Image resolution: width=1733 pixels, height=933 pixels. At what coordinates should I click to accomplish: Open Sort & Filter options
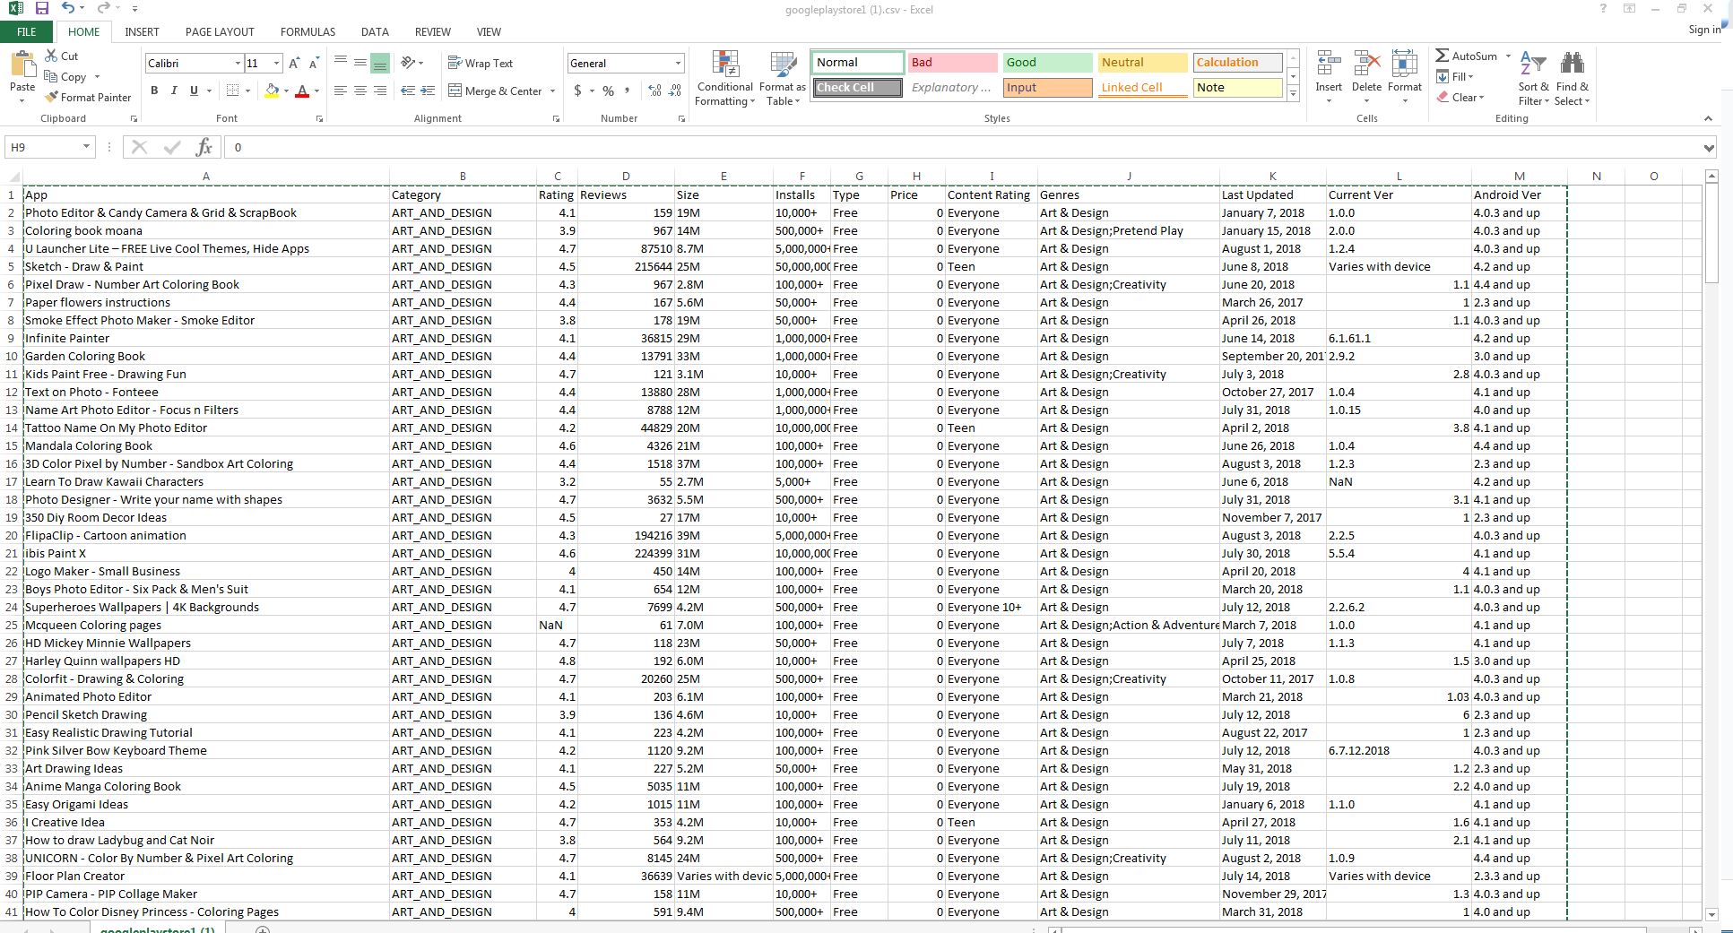(x=1533, y=79)
